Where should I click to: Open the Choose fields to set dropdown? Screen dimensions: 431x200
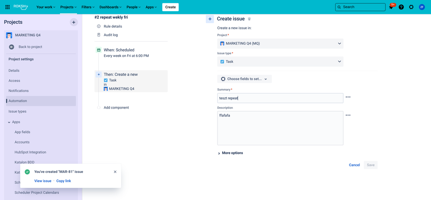244,79
